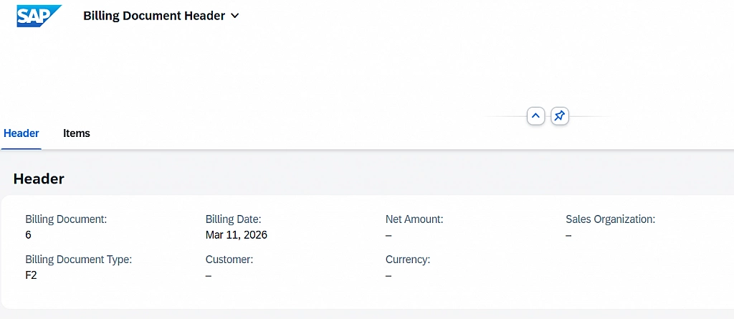The width and height of the screenshot is (734, 319).
Task: Switch to the Items tab
Action: (x=77, y=133)
